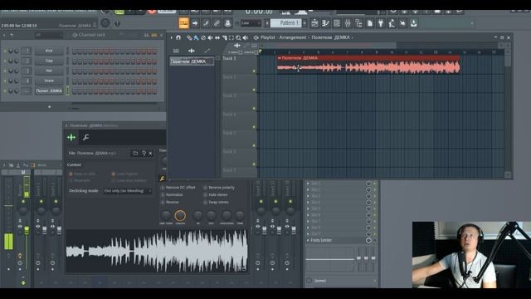Click the gold wrench icon above sampler options
The image size is (531, 299).
[163, 179]
